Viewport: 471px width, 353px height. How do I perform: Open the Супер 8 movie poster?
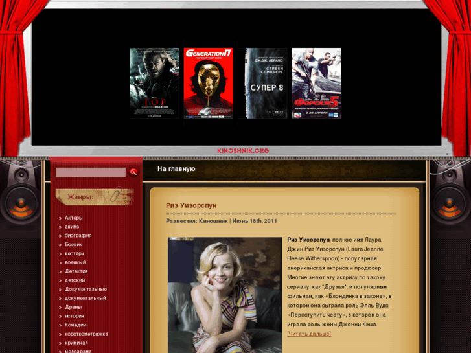click(x=262, y=83)
